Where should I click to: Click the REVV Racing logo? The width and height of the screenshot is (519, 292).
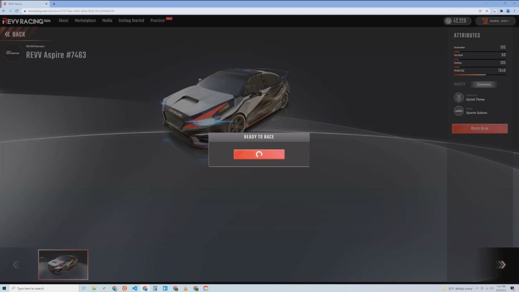26,21
